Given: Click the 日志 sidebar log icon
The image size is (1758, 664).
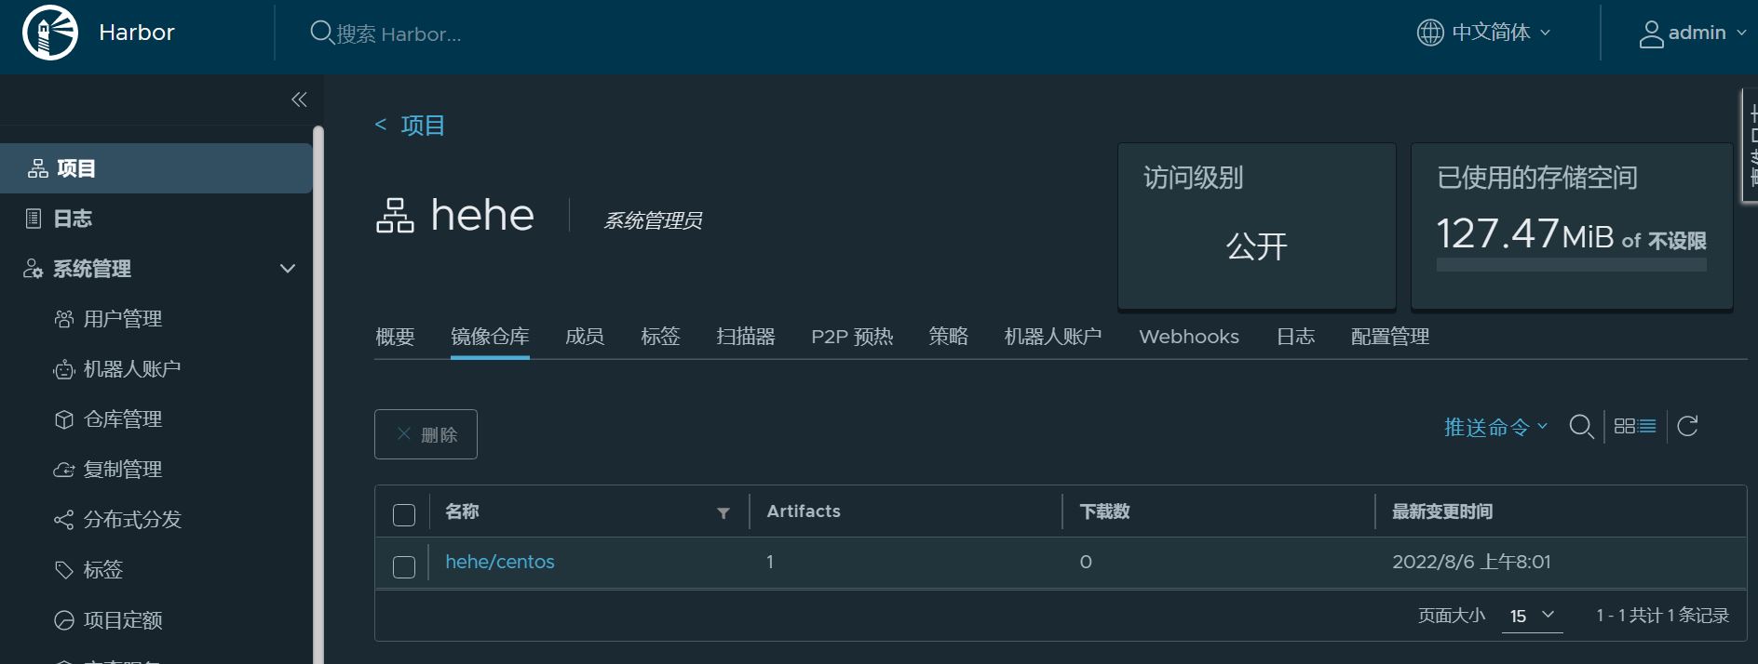Looking at the screenshot, I should (x=34, y=219).
